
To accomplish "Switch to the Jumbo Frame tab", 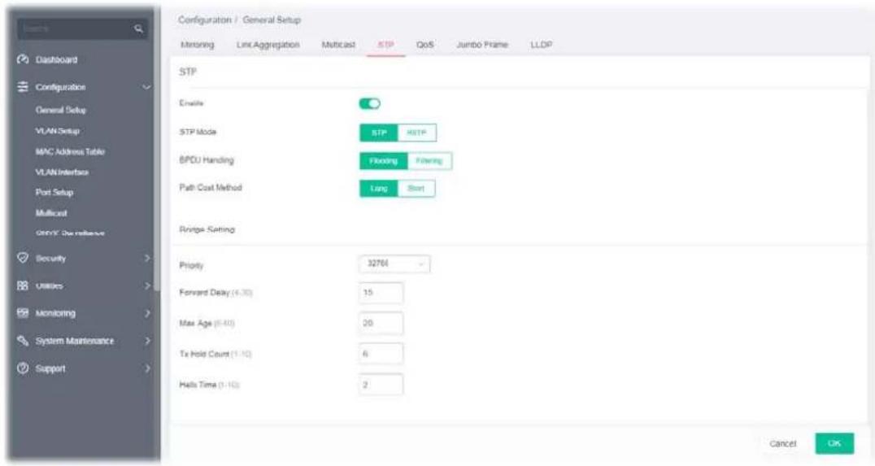I will (x=482, y=45).
